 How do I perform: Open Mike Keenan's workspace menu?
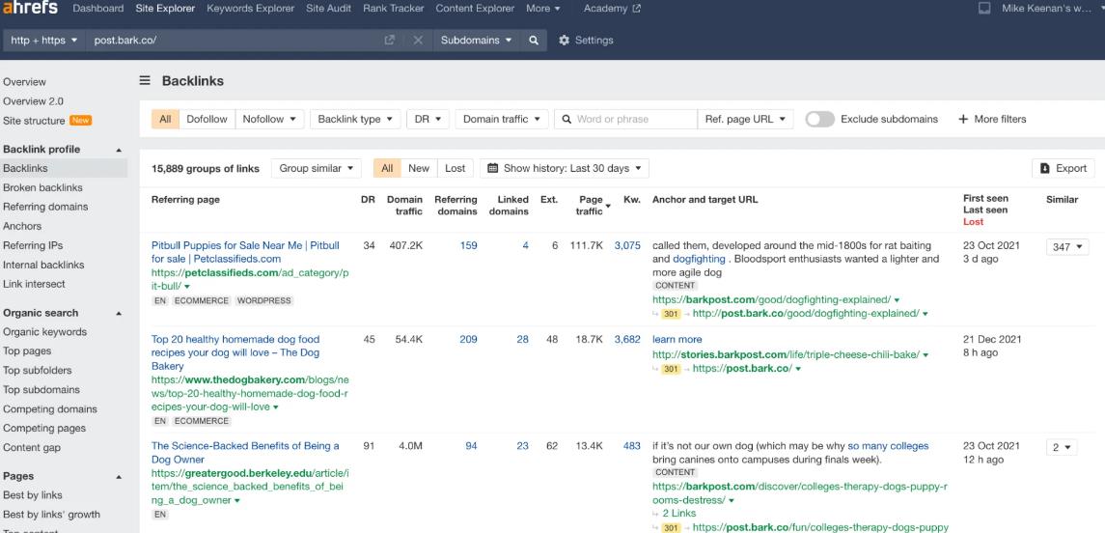(x=1052, y=9)
